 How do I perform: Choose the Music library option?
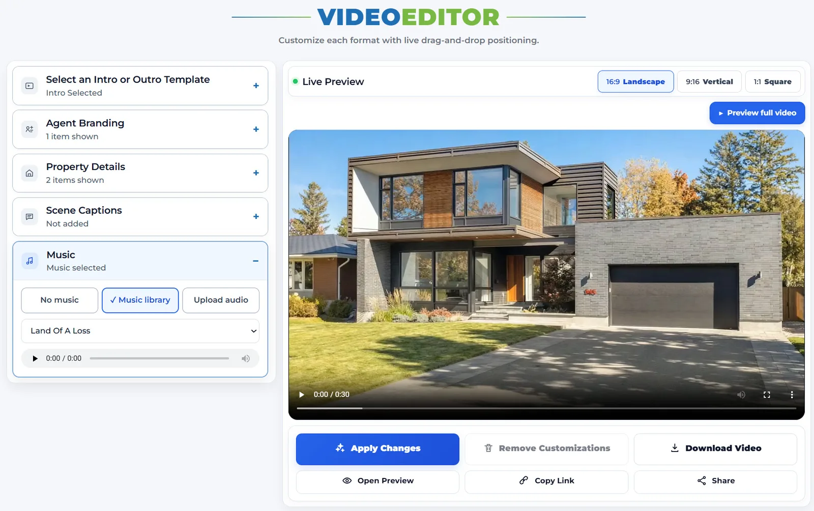(x=140, y=300)
